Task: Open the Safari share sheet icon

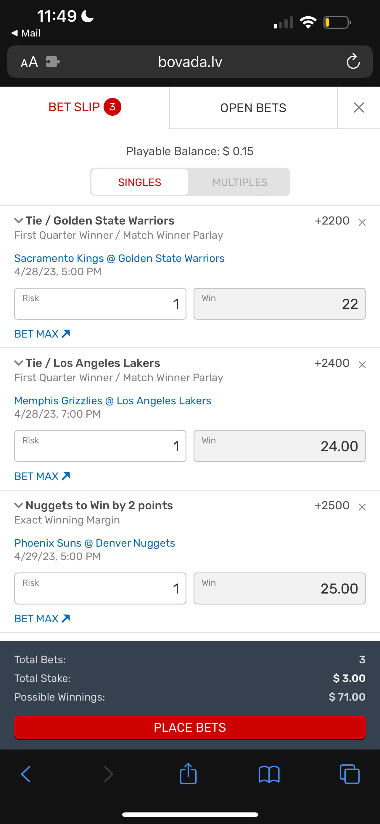Action: [x=188, y=774]
